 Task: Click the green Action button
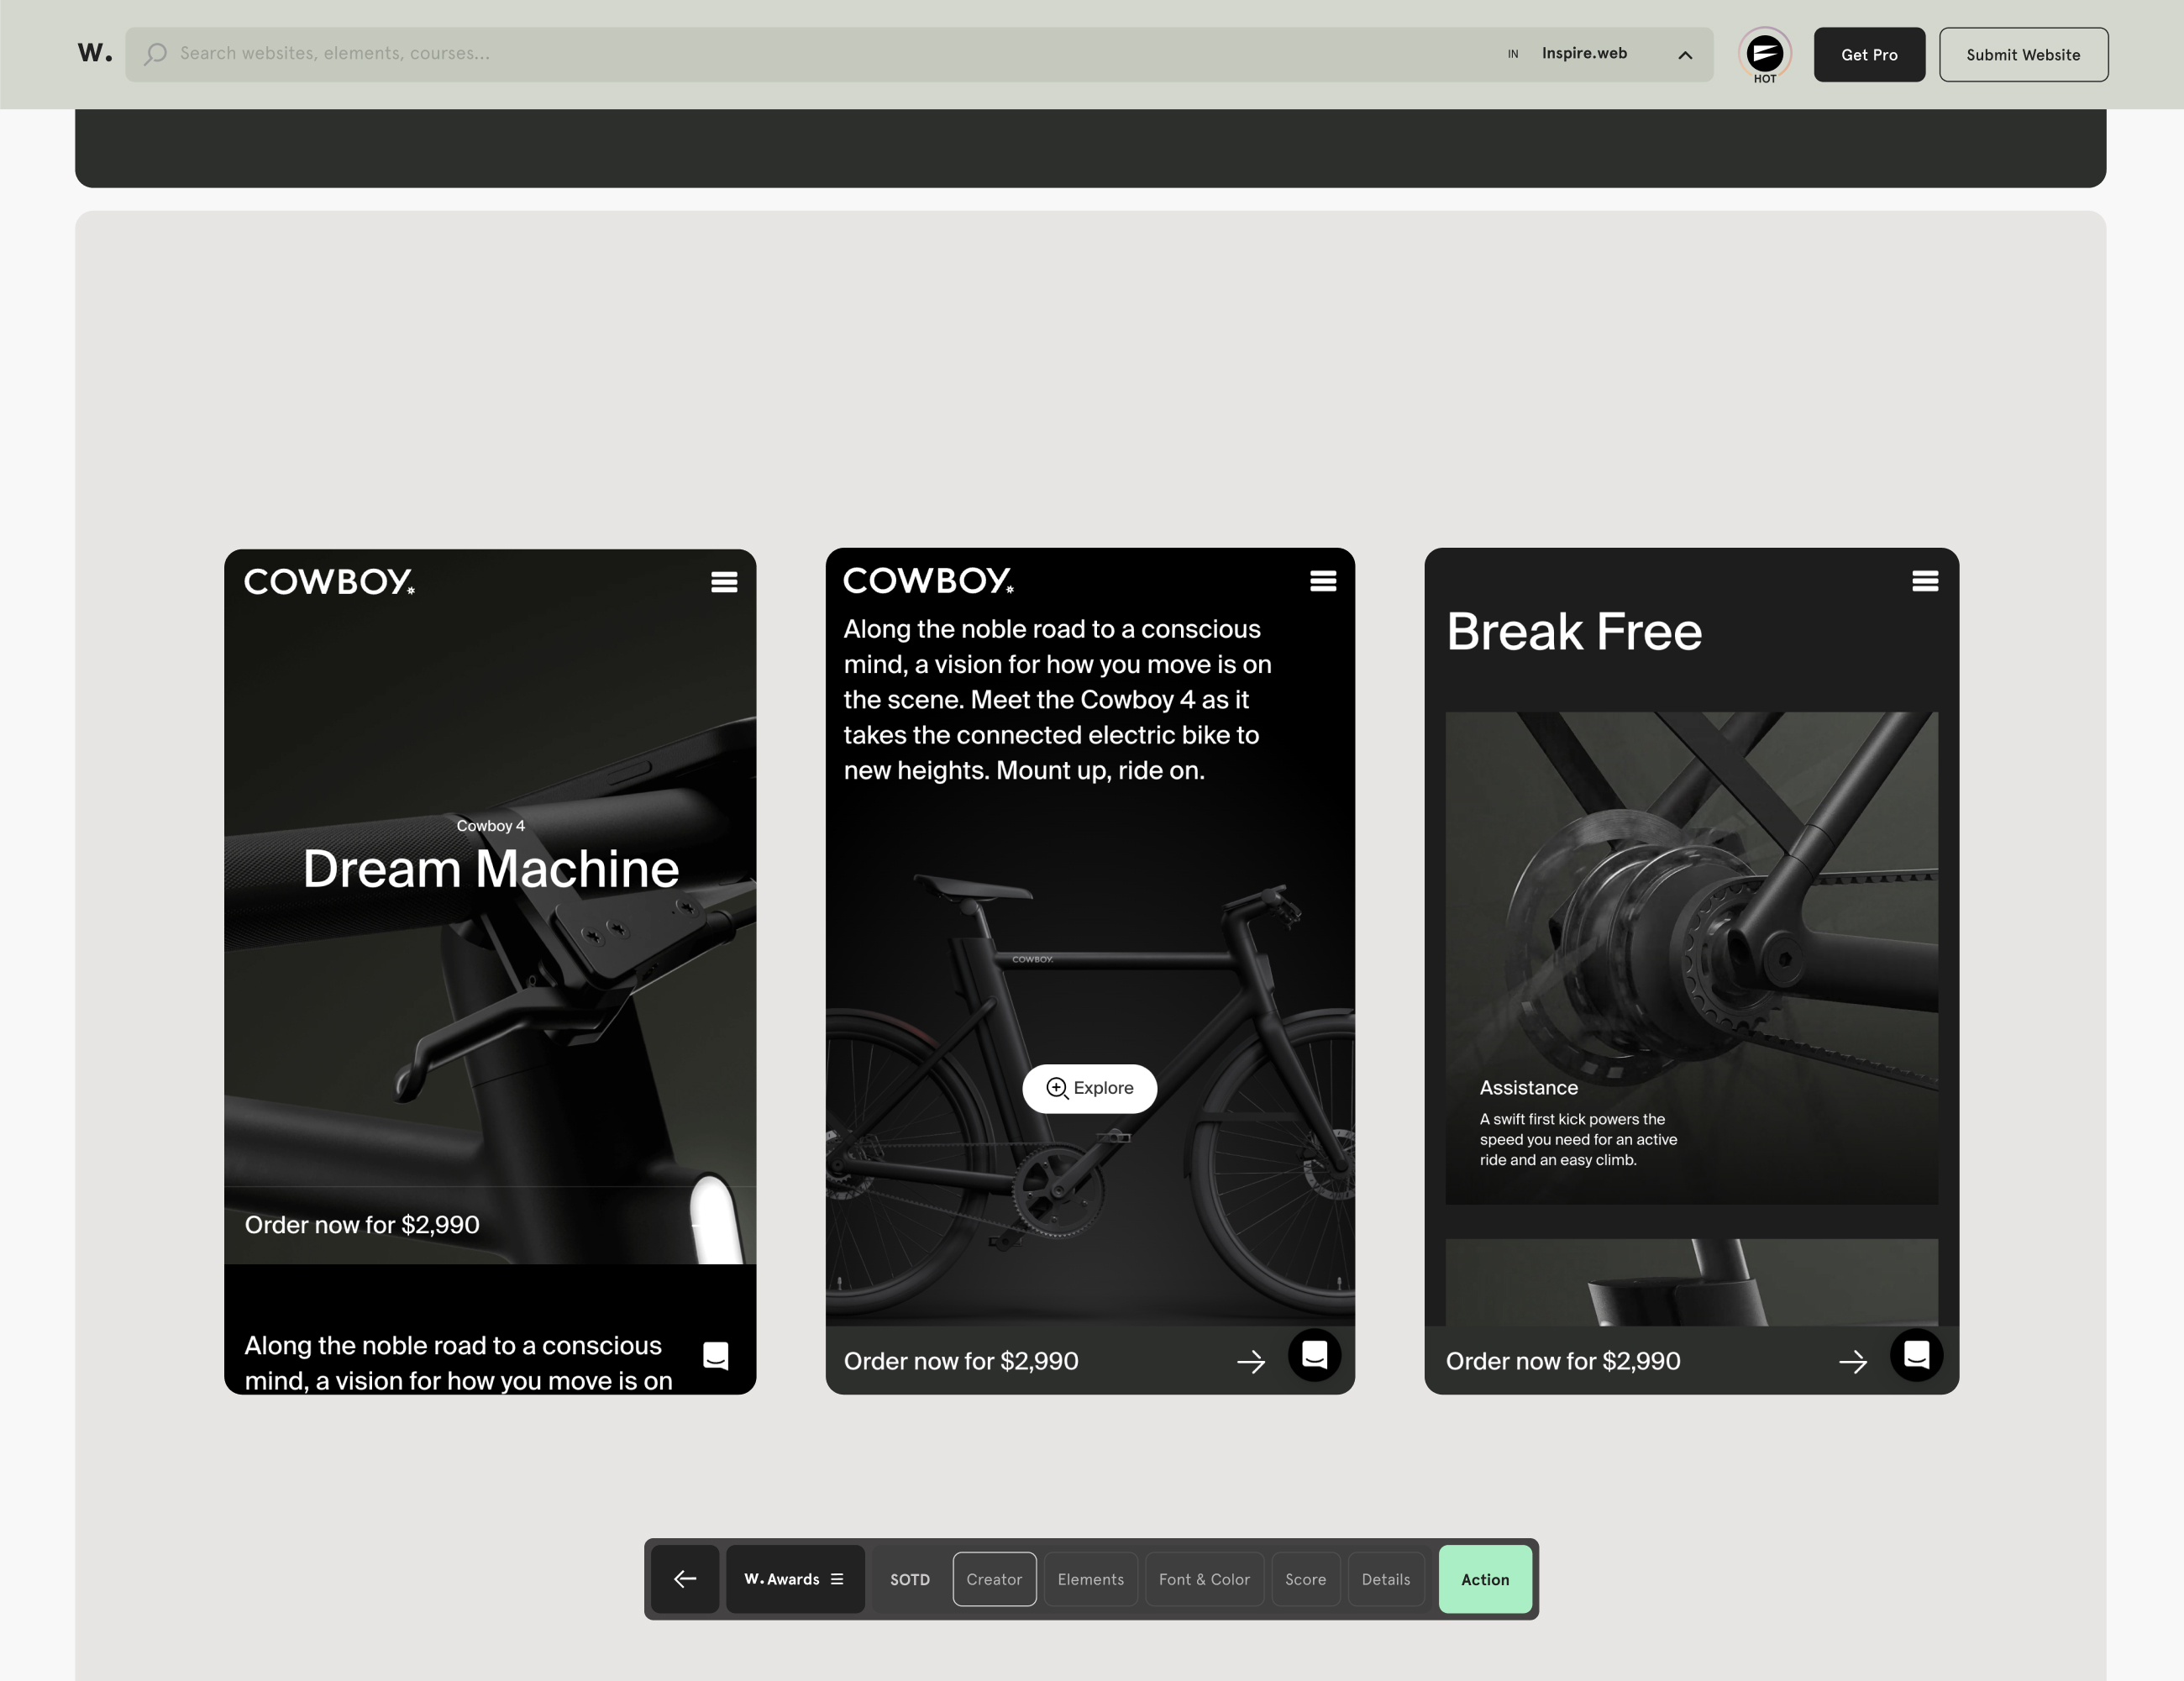1484,1579
